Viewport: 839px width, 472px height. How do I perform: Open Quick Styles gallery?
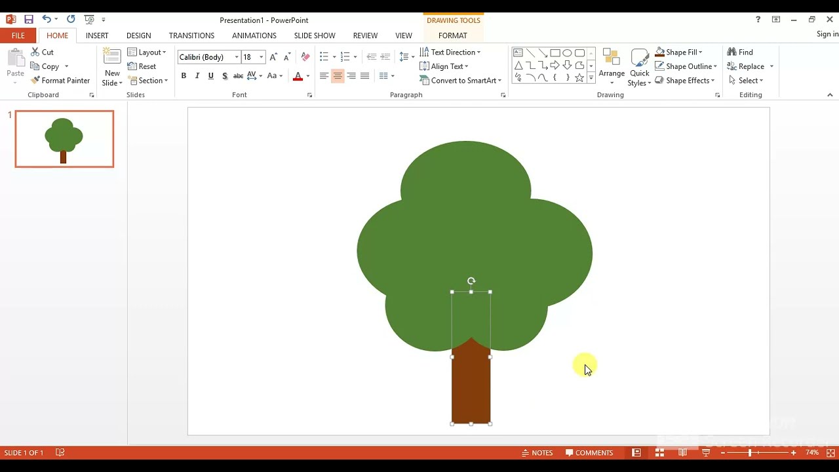pos(639,67)
